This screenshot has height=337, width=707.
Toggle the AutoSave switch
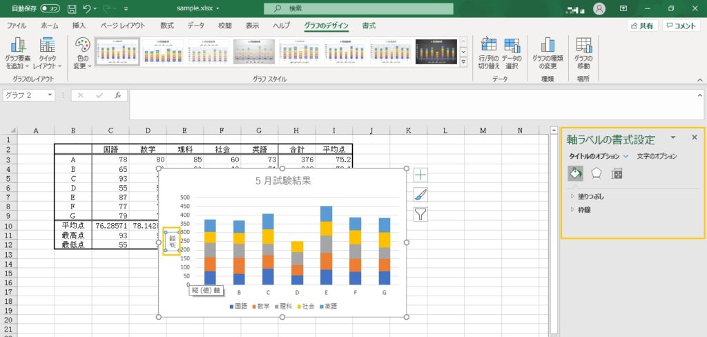tap(50, 8)
